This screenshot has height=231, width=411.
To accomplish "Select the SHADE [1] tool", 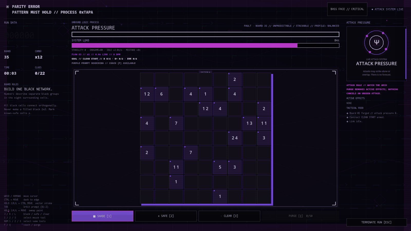I will point(102,216).
